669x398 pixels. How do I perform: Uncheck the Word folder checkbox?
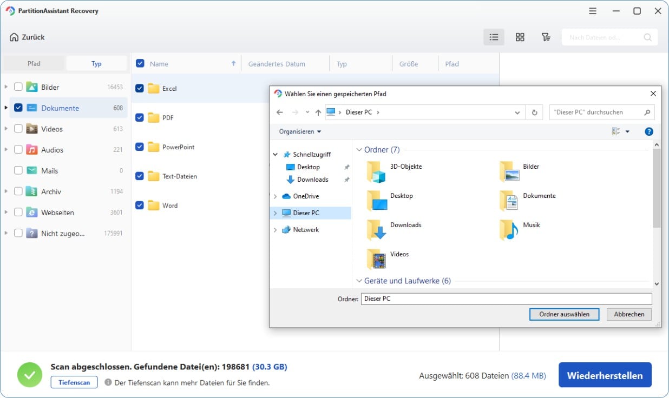[140, 205]
